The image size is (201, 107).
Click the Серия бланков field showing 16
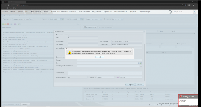77,77
